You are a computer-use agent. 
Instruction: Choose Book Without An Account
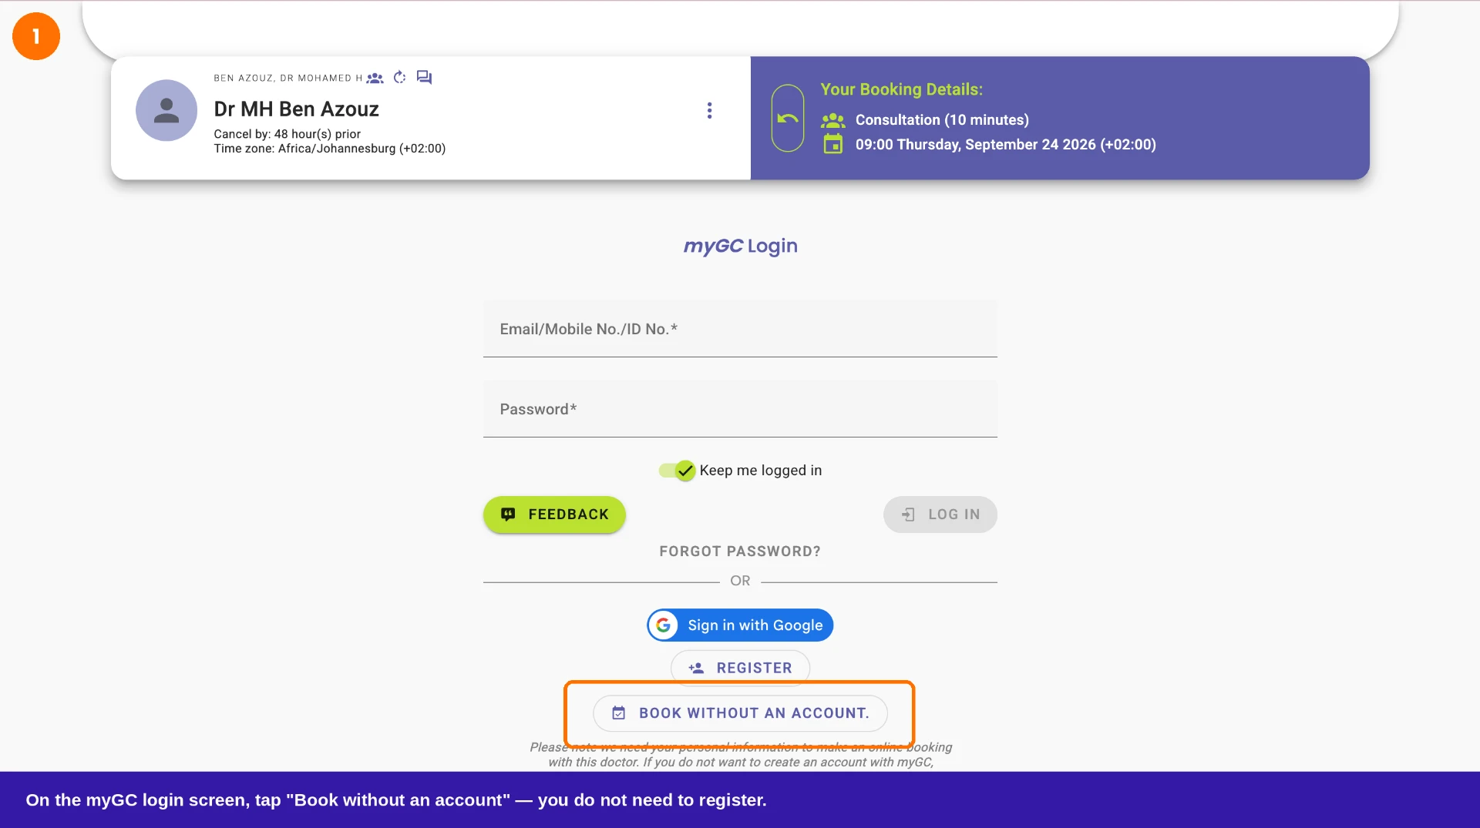click(740, 713)
